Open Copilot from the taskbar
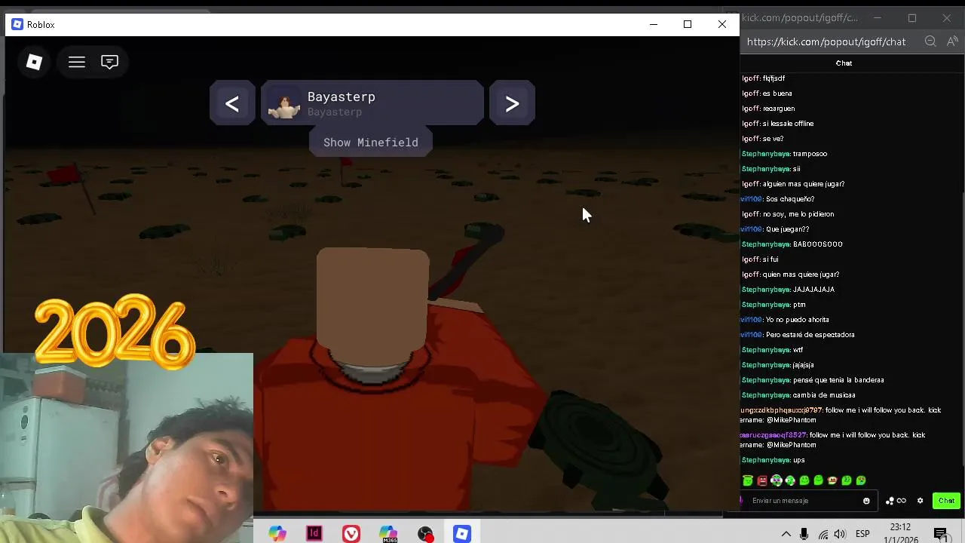Screen dimensions: 965x543 [277, 534]
